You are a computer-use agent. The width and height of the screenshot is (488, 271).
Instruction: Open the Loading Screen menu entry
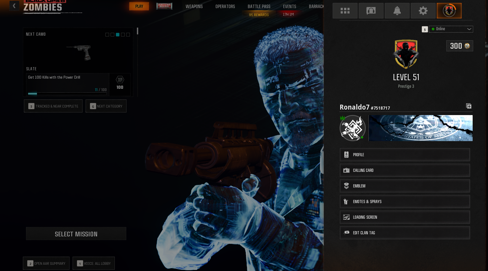tap(405, 217)
